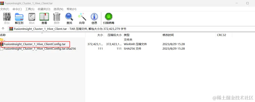Open the Wizard (向导) wand icon
Screen dimensions: 255x102
click(x=82, y=17)
